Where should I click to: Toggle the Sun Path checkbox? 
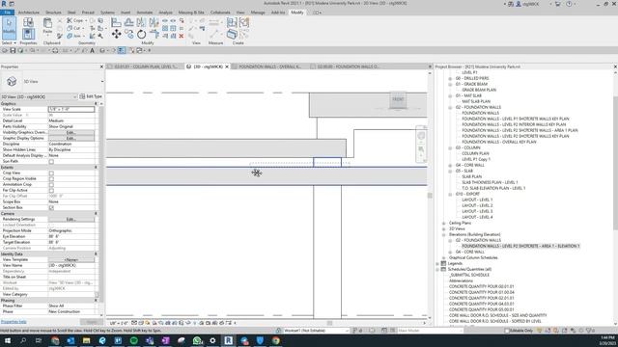point(51,161)
